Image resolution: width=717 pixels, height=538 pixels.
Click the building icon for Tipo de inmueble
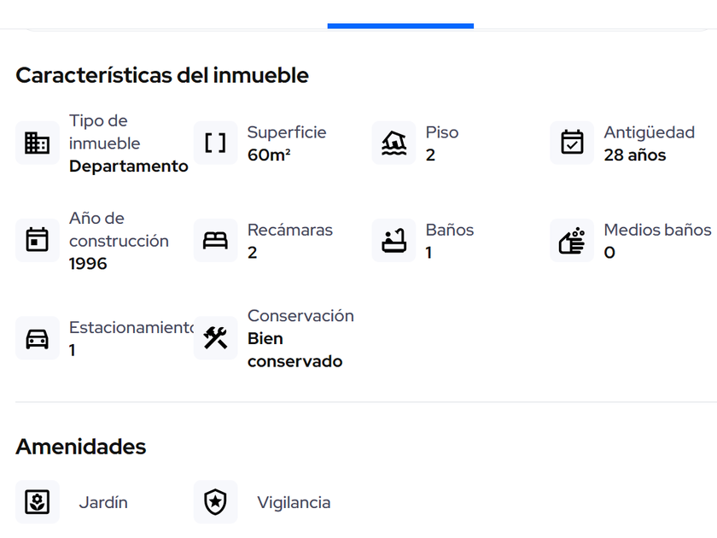38,143
